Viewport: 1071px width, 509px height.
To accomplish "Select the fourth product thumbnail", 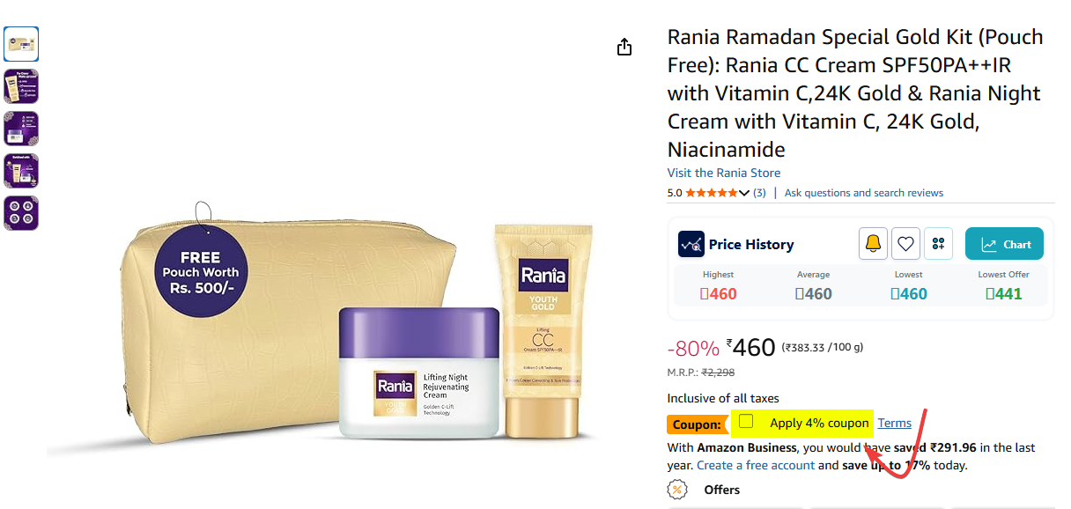I will coord(21,171).
